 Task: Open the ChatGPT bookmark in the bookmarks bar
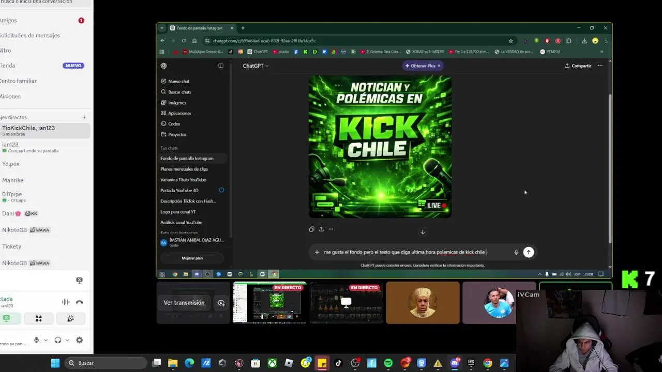coord(258,52)
